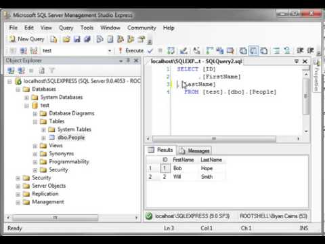The width and height of the screenshot is (325, 244).
Task: Click Disconnect icon in Object Explorer toolbar
Action: click(21, 70)
